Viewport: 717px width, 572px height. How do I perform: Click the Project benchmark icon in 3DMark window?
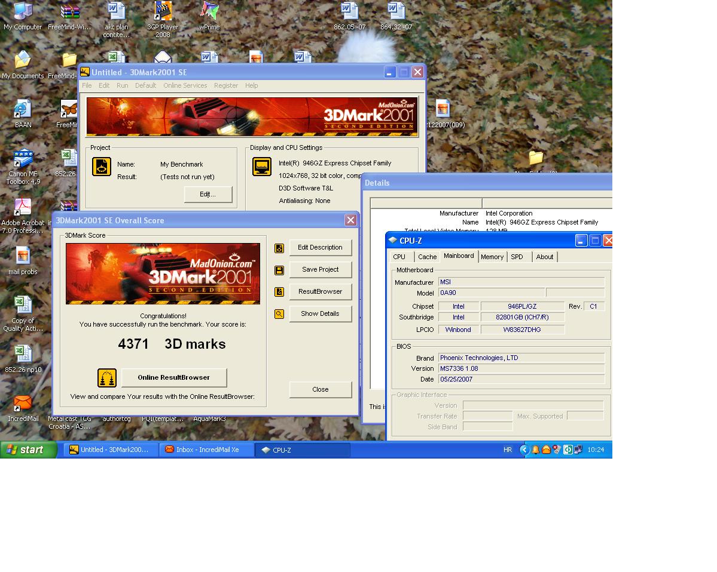coord(102,166)
